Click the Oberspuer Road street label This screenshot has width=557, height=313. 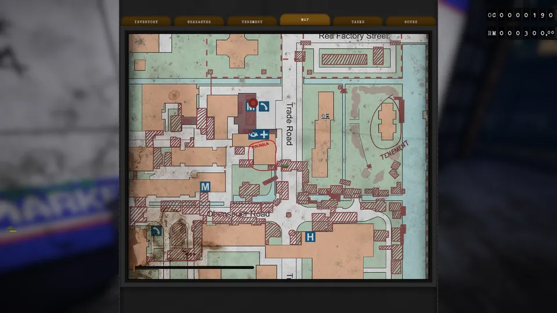(238, 214)
